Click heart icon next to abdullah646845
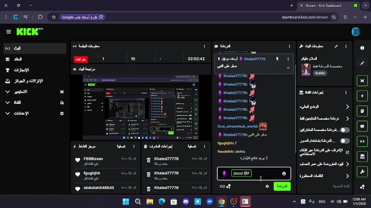Image resolution: width=371 pixels, height=208 pixels. [x=77, y=189]
